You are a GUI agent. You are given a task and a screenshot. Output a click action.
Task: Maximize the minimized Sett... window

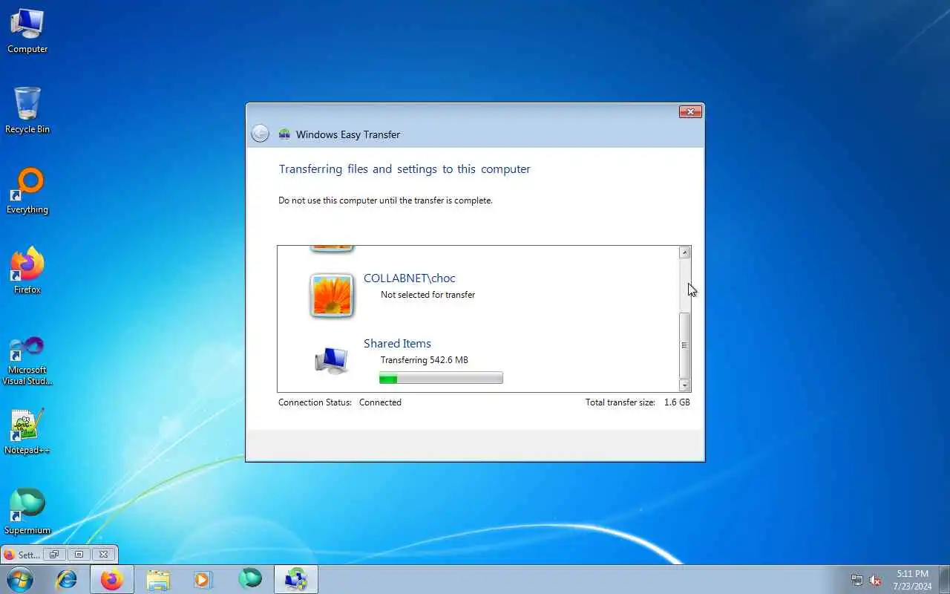click(79, 554)
